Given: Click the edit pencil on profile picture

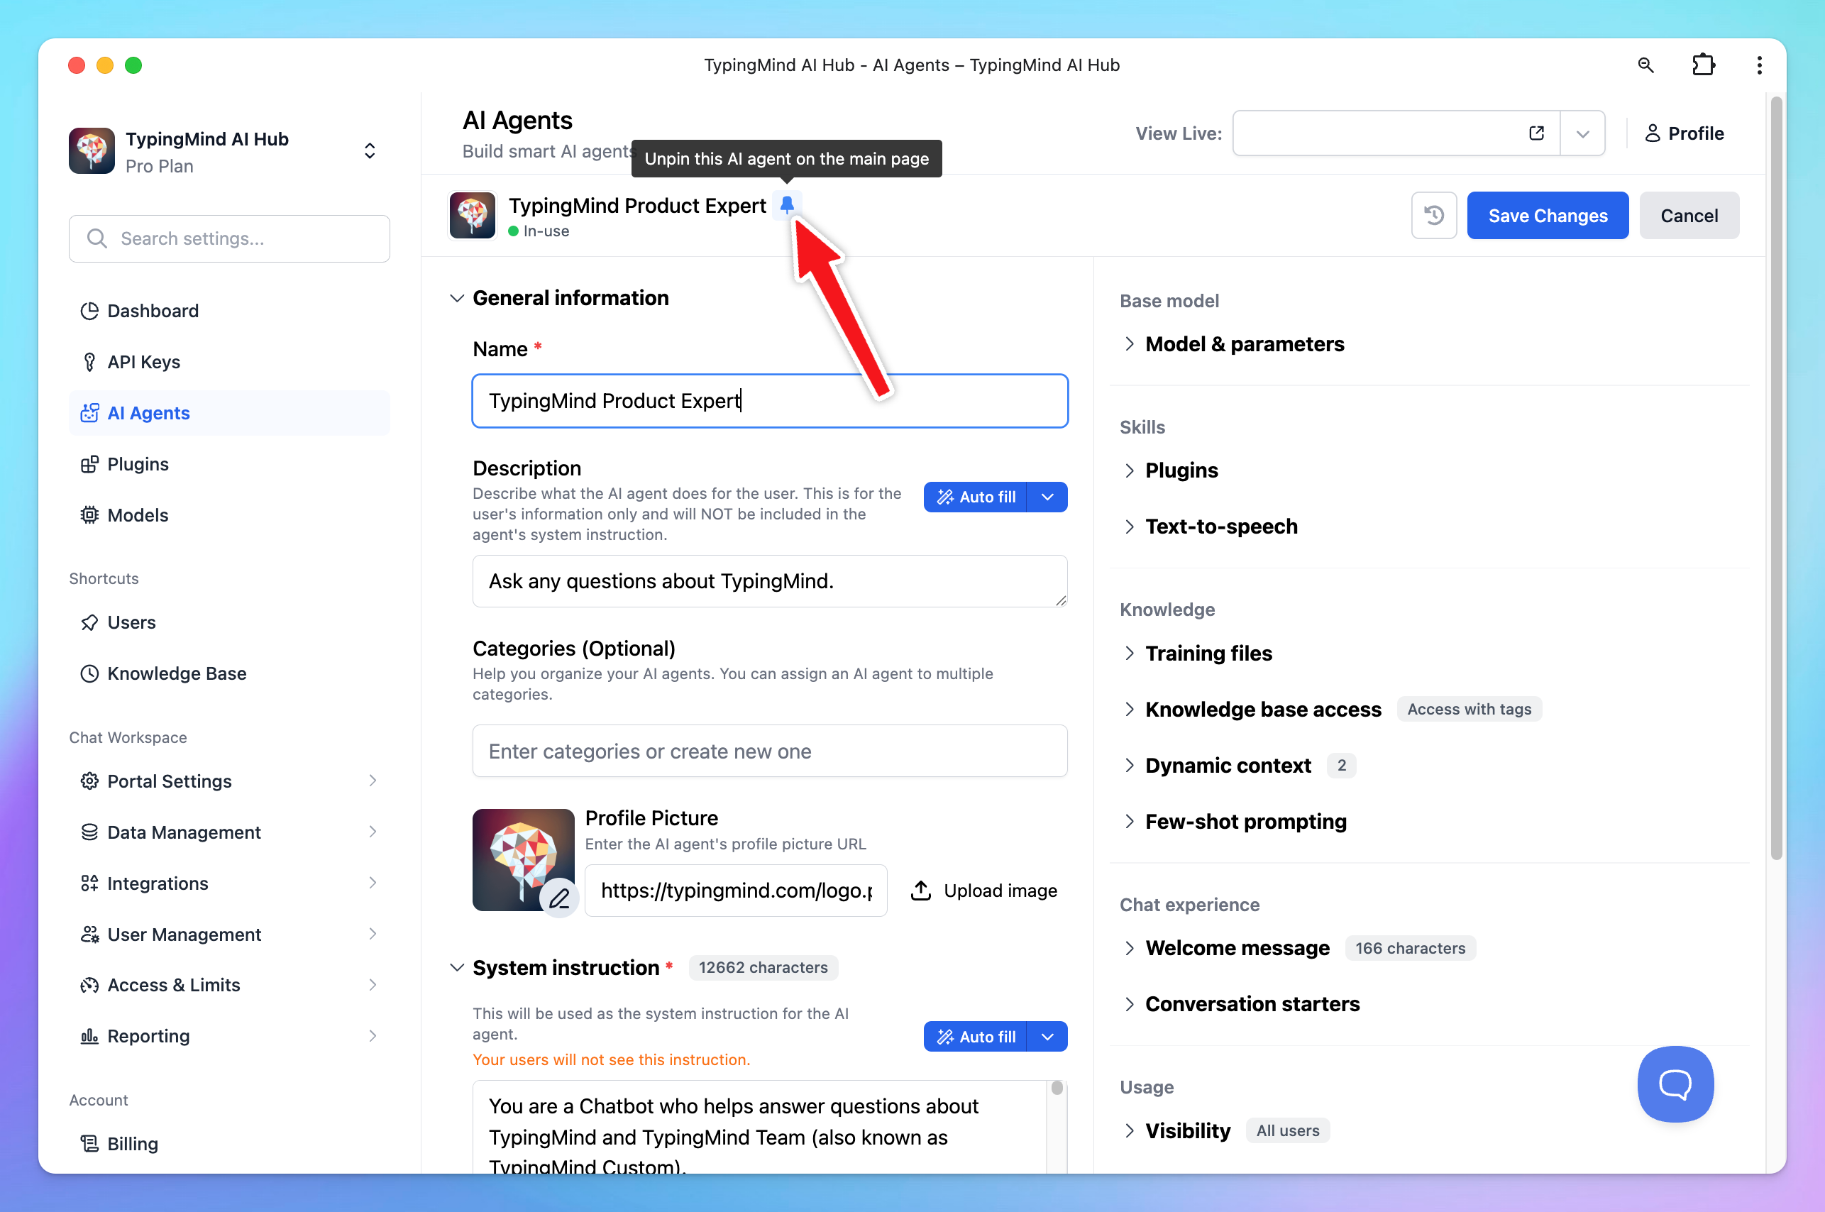Looking at the screenshot, I should tap(559, 898).
